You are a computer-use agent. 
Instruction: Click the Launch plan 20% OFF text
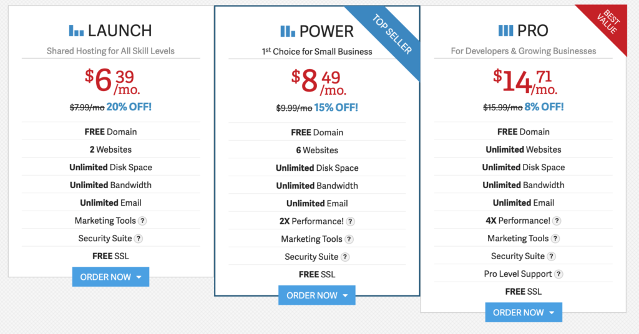(129, 107)
